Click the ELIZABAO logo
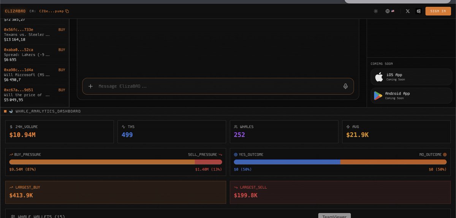This screenshot has width=456, height=218. [x=15, y=11]
